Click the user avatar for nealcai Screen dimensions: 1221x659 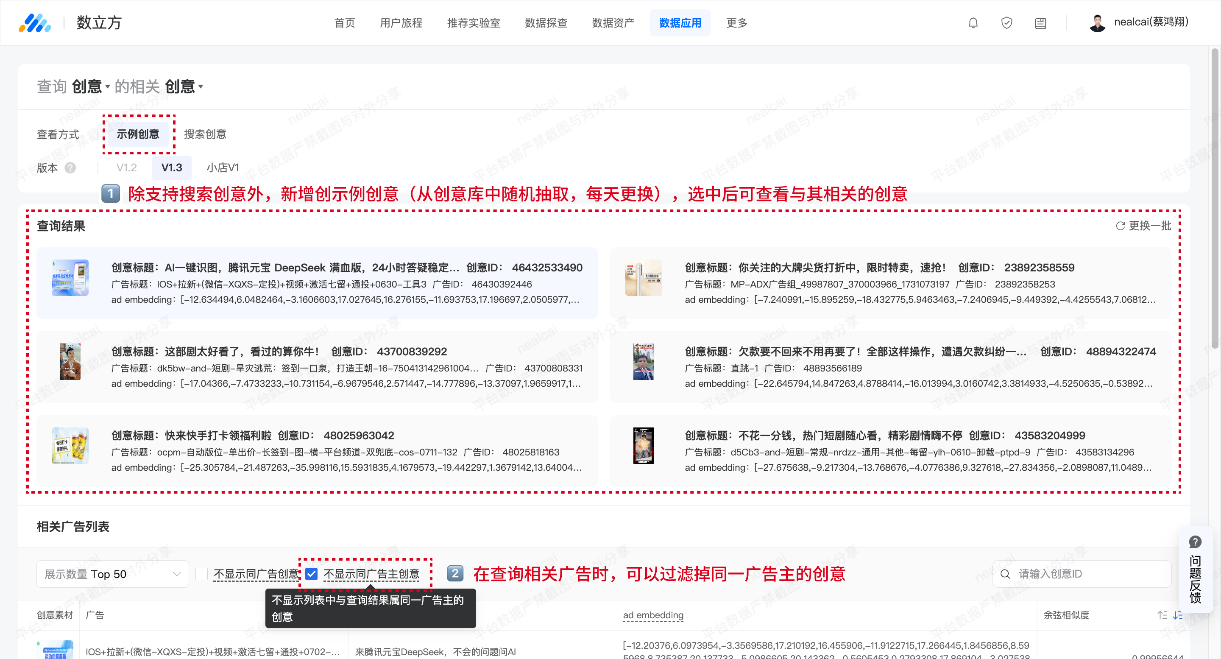pos(1097,23)
